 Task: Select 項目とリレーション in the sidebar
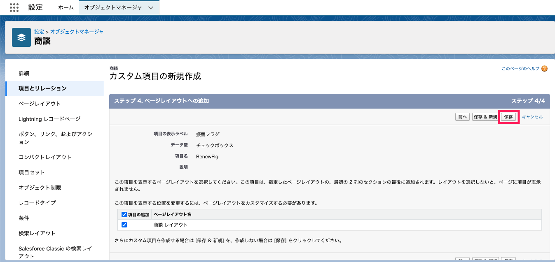tap(55, 88)
